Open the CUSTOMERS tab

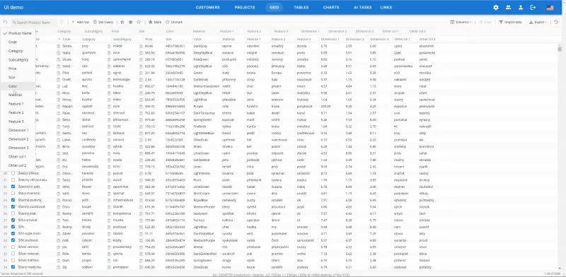click(207, 7)
